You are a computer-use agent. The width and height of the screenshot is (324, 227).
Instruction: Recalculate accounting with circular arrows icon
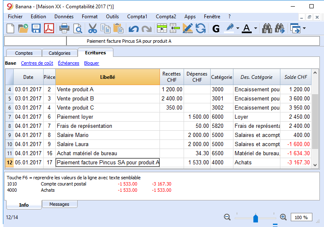point(201,28)
